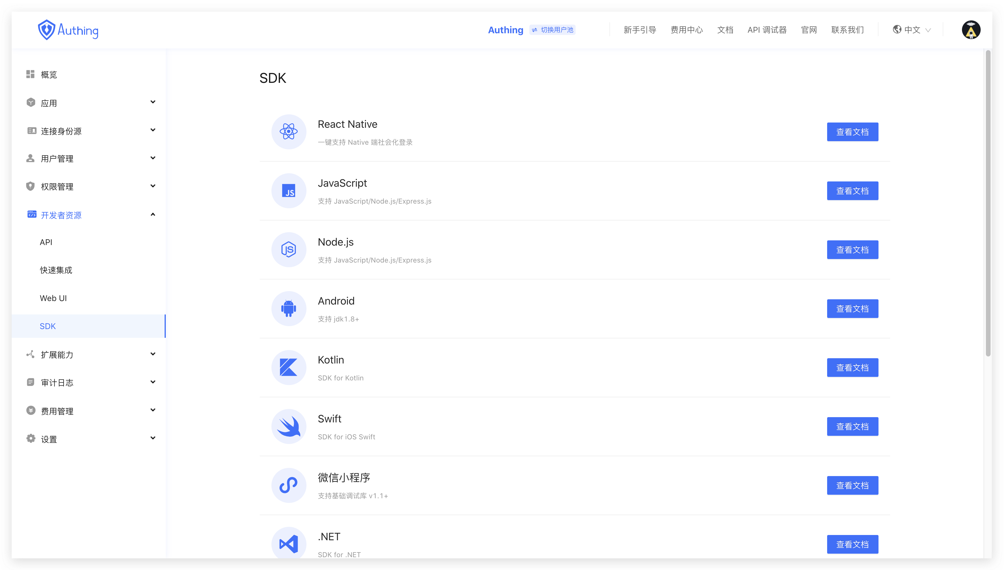Click the Swift bird icon
This screenshot has height=570, width=1004.
point(289,426)
